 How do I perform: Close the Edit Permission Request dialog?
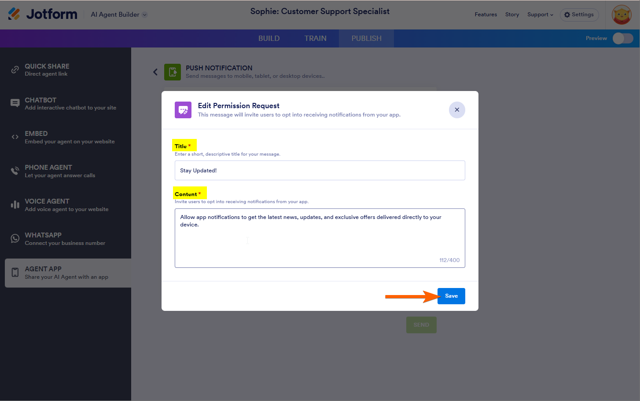click(x=457, y=110)
